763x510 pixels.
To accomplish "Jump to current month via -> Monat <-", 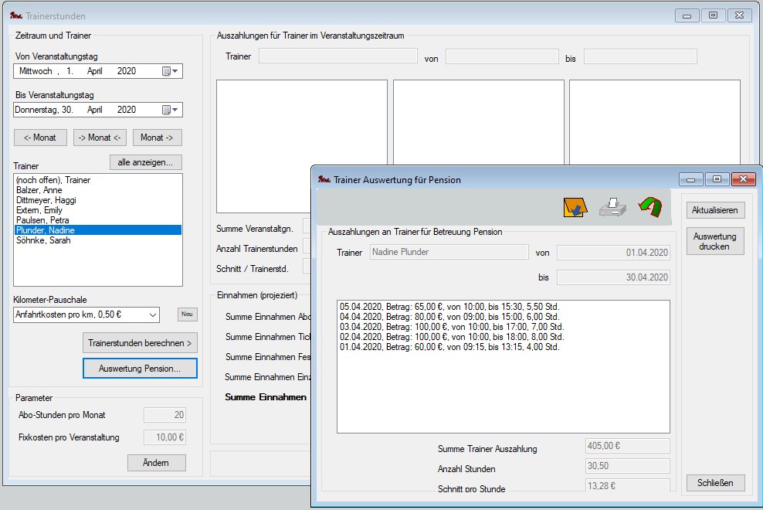I will [x=100, y=138].
